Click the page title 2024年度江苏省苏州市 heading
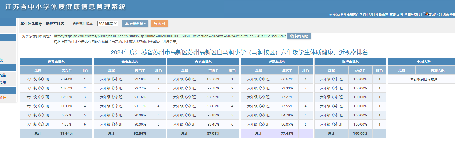 (239, 52)
